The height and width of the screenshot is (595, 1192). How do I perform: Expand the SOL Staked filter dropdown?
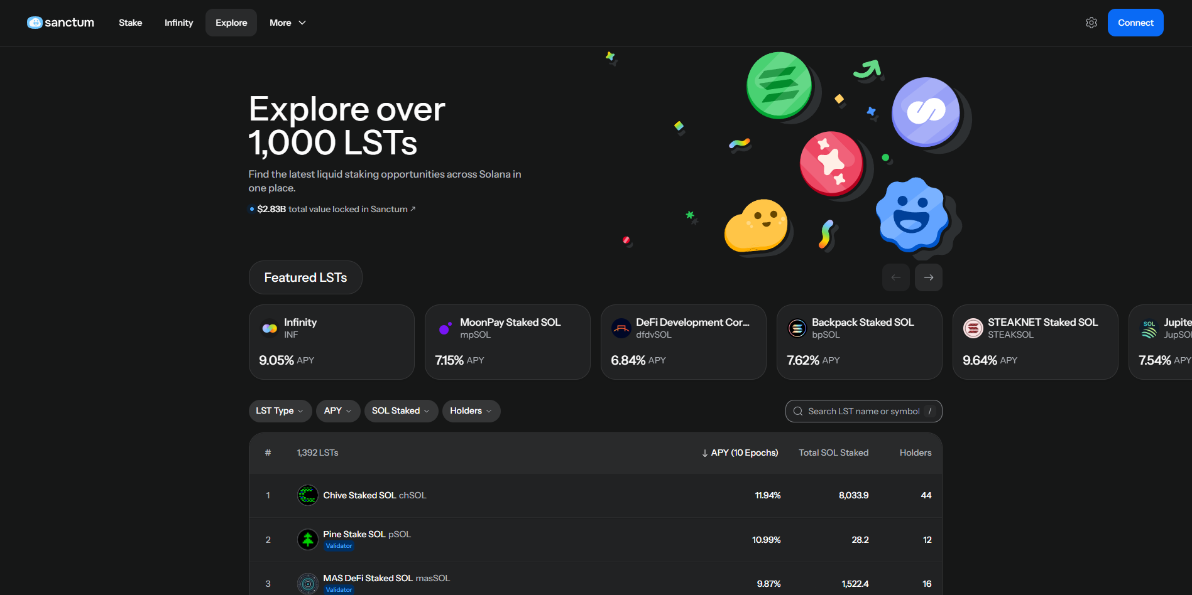click(x=400, y=411)
